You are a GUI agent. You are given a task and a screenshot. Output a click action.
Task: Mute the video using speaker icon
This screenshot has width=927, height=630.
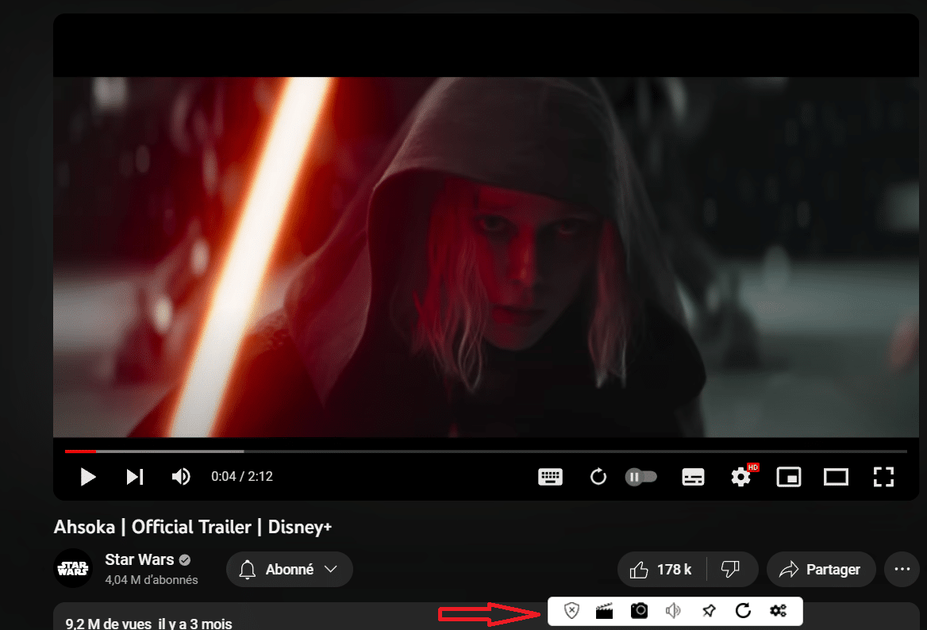(x=181, y=476)
